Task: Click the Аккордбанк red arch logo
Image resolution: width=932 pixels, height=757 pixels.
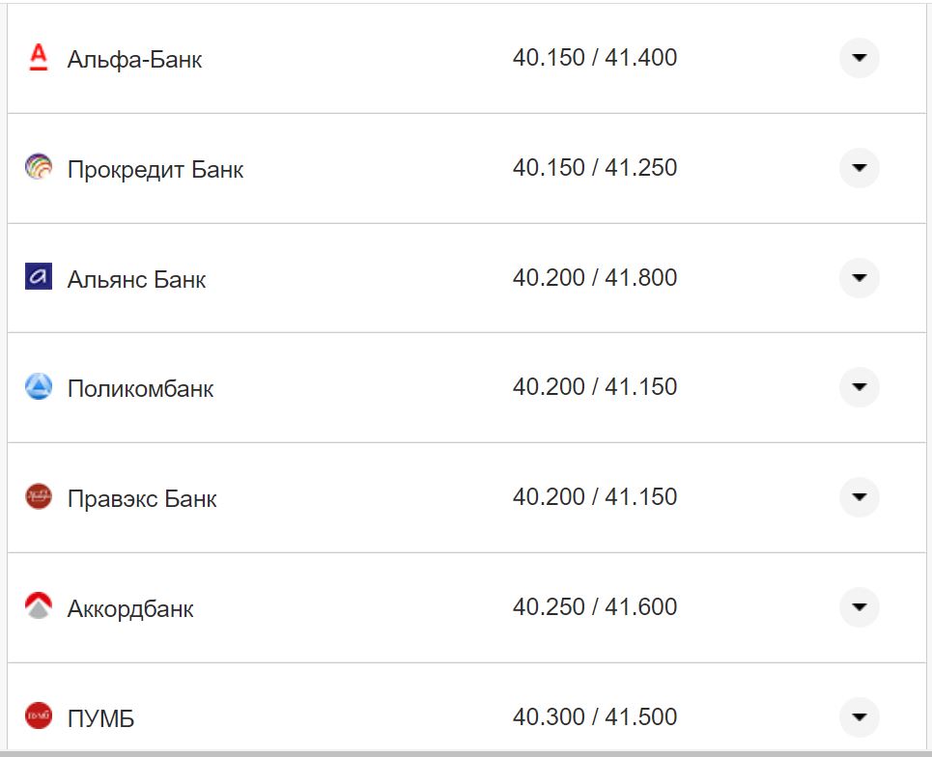Action: [38, 606]
